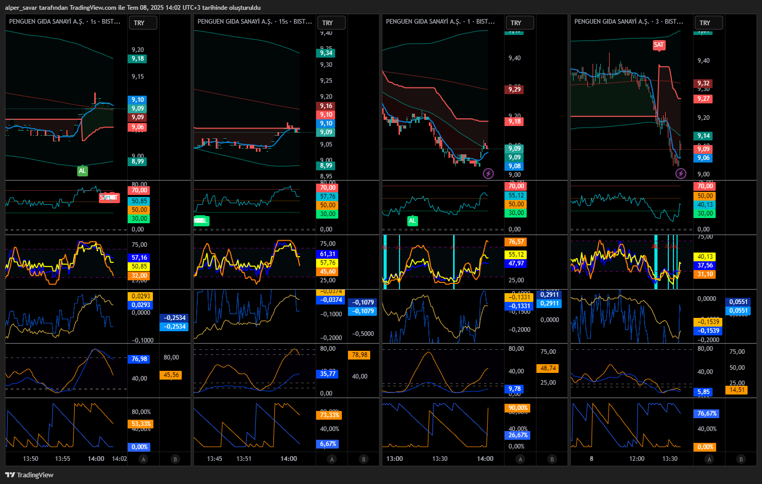Click the 50,85 RSI value in the 1s RSI pane

(139, 201)
